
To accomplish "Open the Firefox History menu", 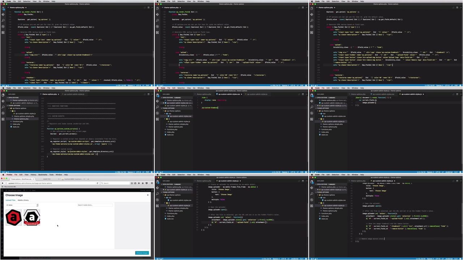I will [33, 175].
